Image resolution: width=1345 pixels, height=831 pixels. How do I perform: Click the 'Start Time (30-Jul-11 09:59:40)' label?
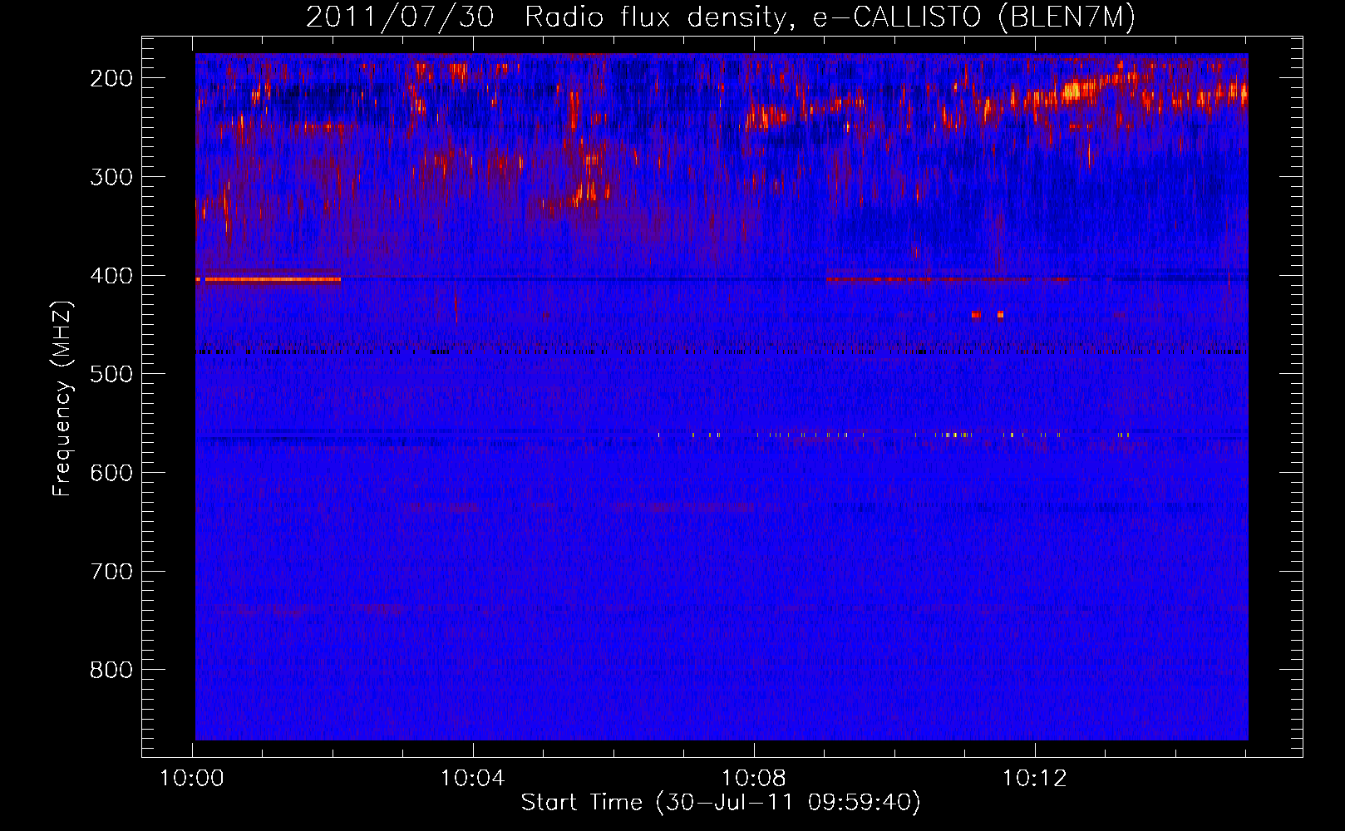point(721,803)
